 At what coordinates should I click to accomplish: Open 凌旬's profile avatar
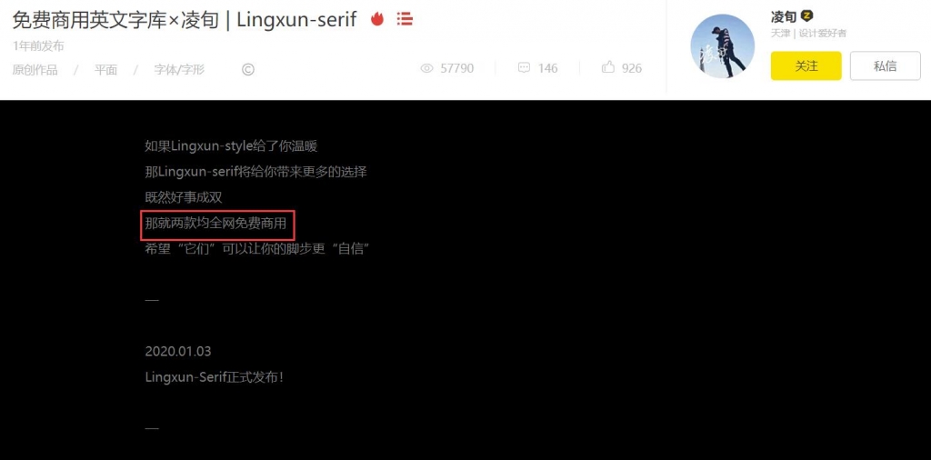[722, 46]
